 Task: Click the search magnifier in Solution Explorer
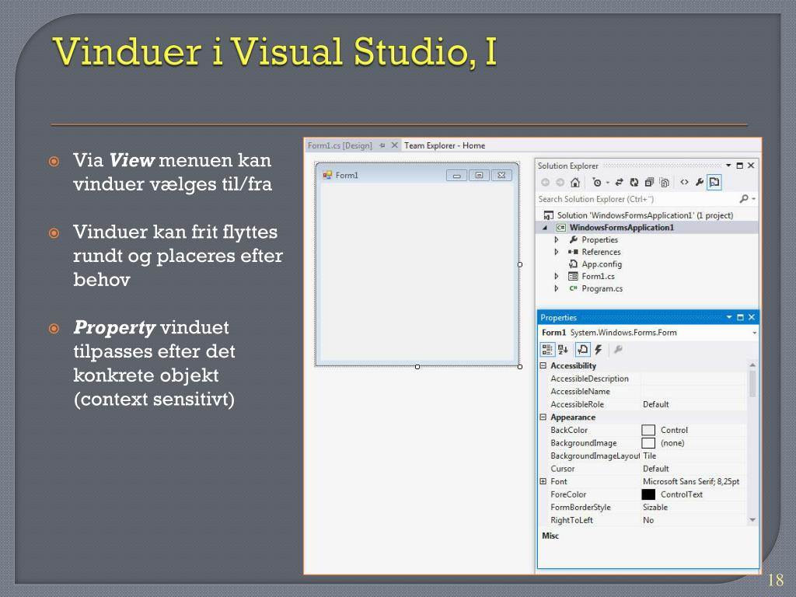point(744,199)
